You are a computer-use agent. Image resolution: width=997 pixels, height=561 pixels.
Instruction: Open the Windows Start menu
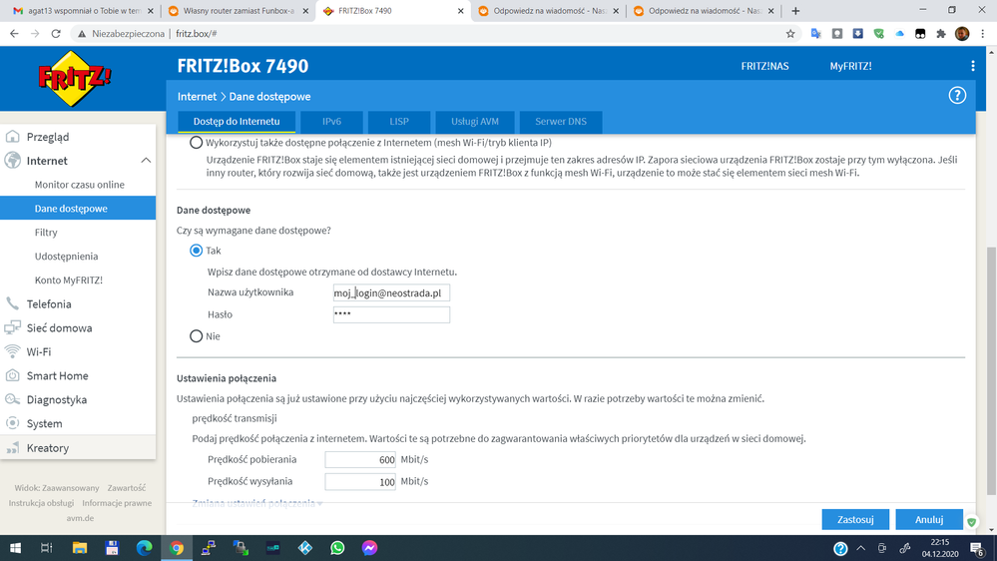15,548
